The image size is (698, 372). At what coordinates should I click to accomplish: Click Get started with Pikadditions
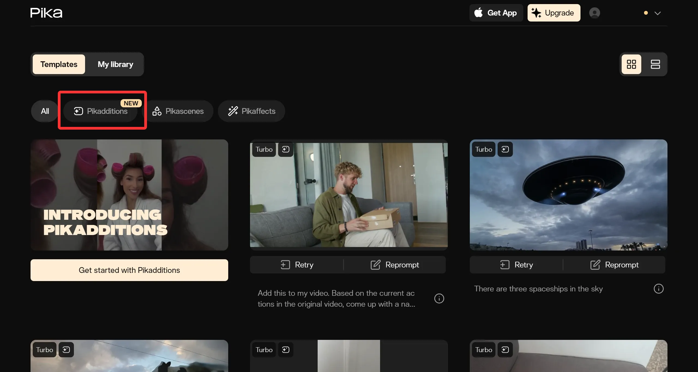click(x=129, y=270)
